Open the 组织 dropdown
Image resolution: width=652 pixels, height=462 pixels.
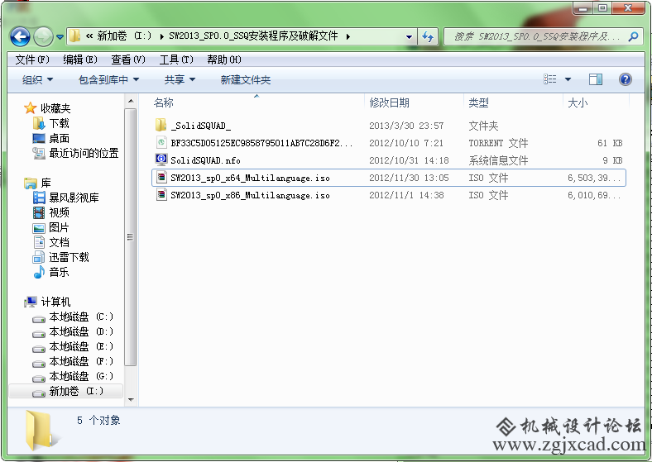point(37,80)
